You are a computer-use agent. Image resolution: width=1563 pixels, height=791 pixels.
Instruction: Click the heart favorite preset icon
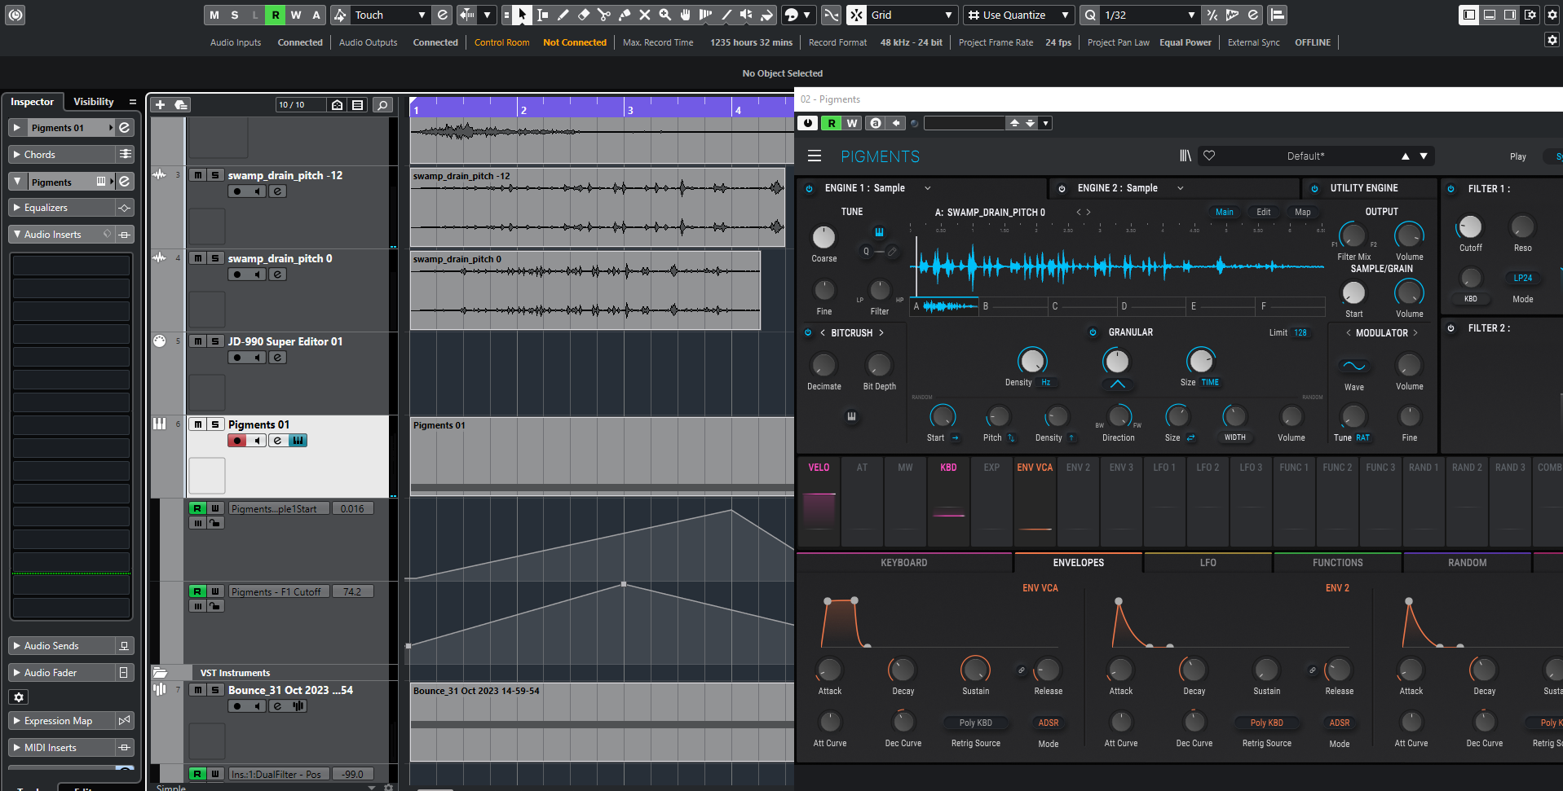1209,156
